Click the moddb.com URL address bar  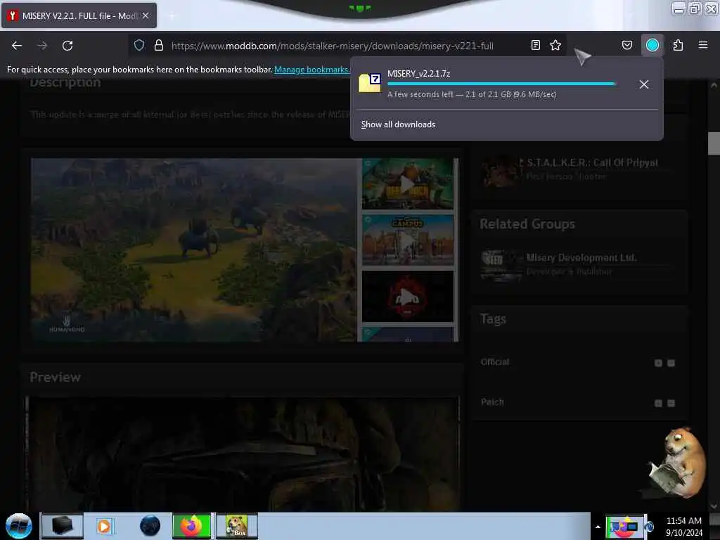(333, 46)
